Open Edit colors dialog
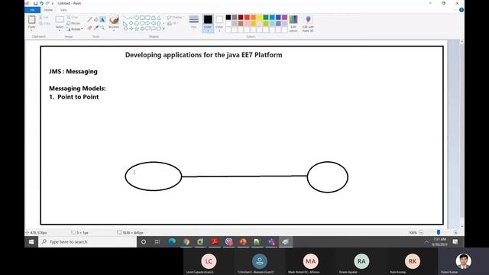This screenshot has height=275, width=489. 293,24
